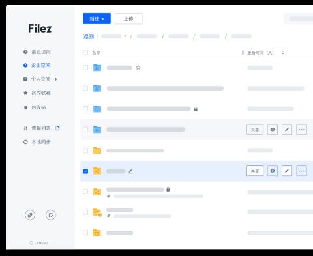Click the sync icon beside 本地同步
Image resolution: width=313 pixels, height=256 pixels.
pyautogui.click(x=25, y=142)
